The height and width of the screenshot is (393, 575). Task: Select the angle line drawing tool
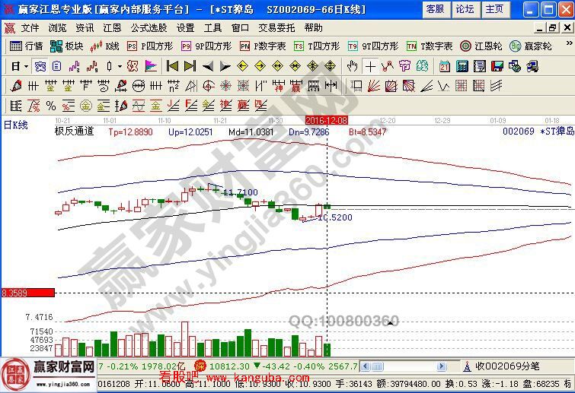click(x=426, y=86)
